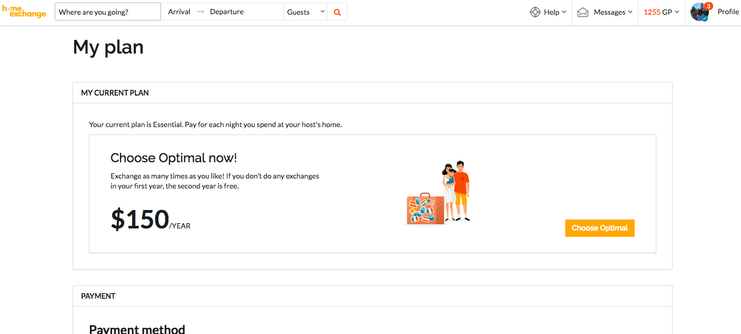
Task: Click the arrow between Arrival and Departure
Action: point(200,12)
